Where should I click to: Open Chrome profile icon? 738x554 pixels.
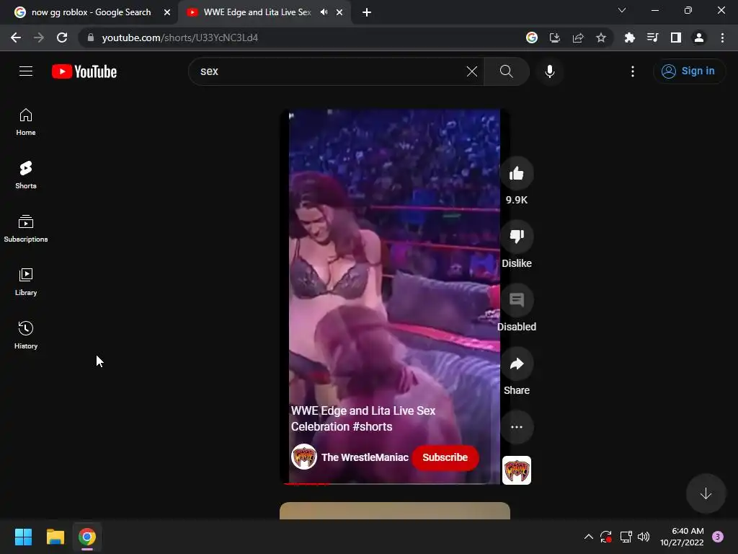click(699, 38)
